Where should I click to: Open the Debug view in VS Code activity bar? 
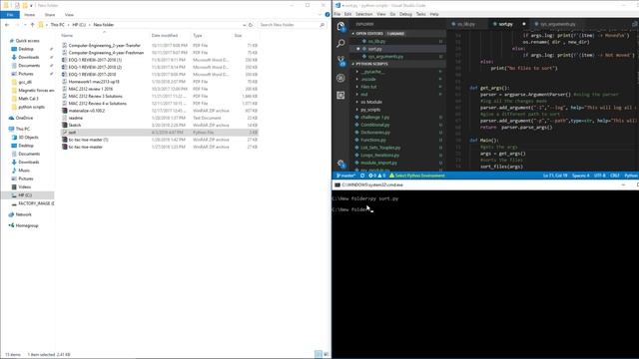[340, 78]
